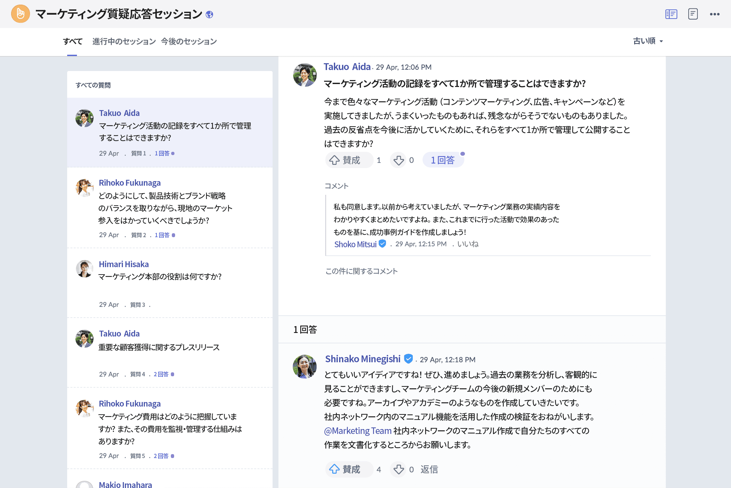731x488 pixels.
Task: Switch to the 進行中のセッション tab
Action: 124,41
